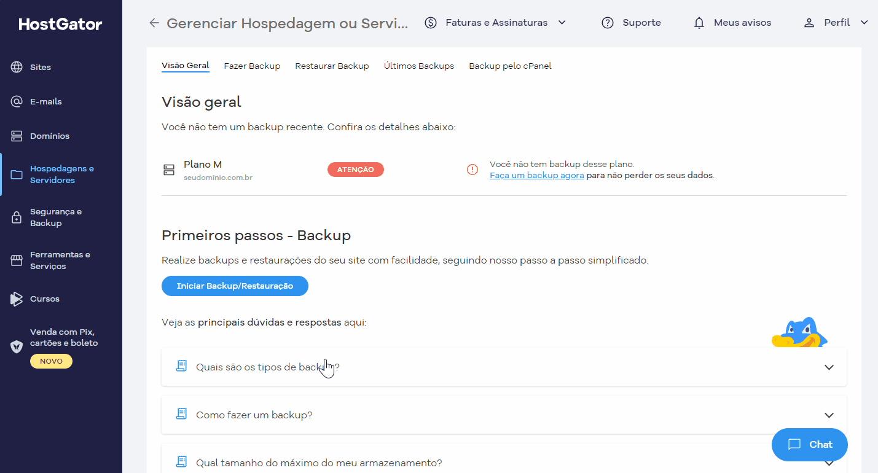Click 'Gerenciar Hospedagem ou Servi...' page title

point(287,23)
